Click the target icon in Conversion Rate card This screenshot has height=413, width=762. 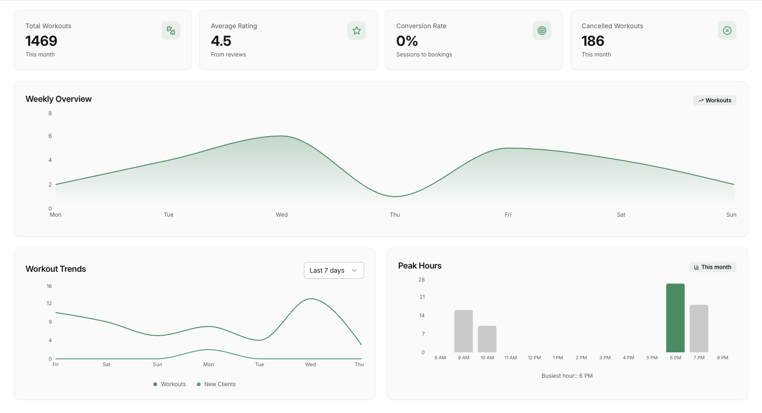click(542, 31)
